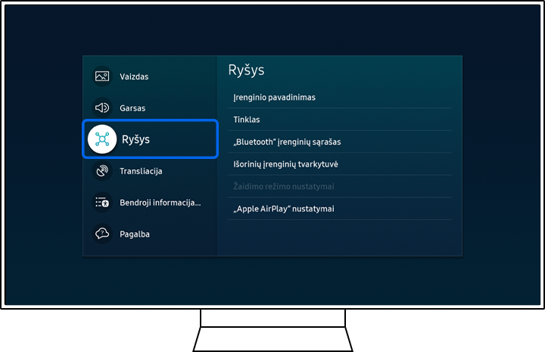Open the Tinklas network settings

click(x=247, y=120)
